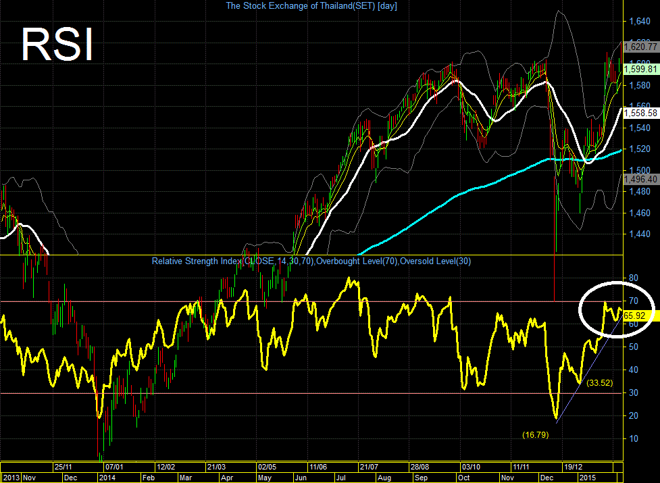Click the 11/11 date label

[521, 467]
